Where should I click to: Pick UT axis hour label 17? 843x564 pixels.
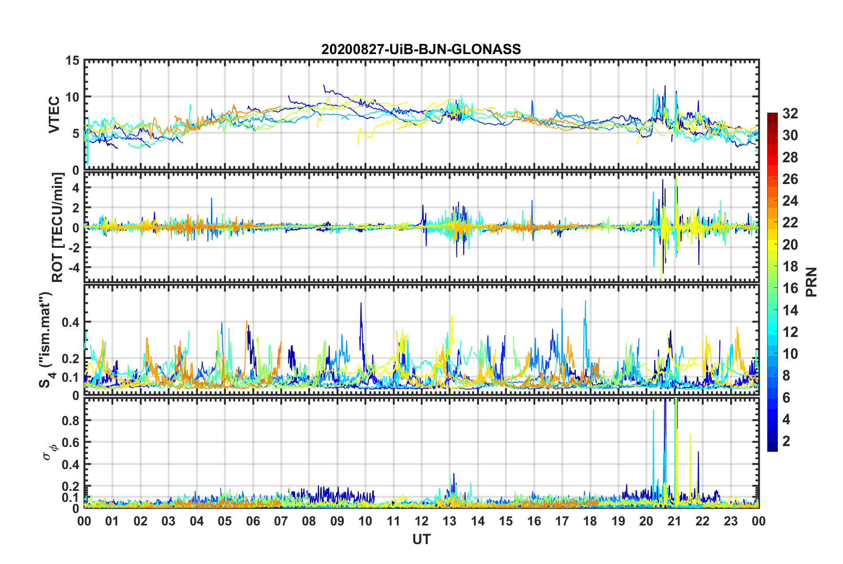(x=562, y=521)
